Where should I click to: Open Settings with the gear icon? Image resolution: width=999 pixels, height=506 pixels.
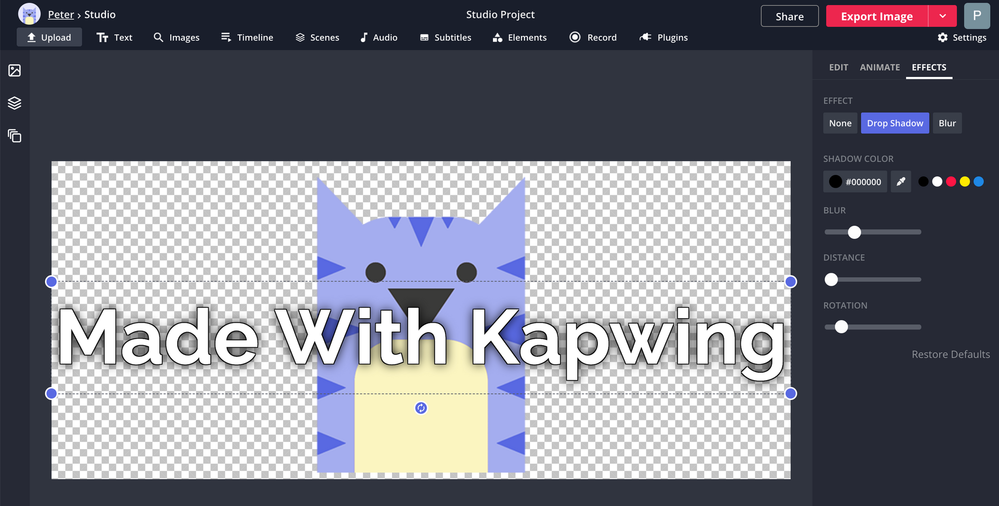(x=962, y=37)
